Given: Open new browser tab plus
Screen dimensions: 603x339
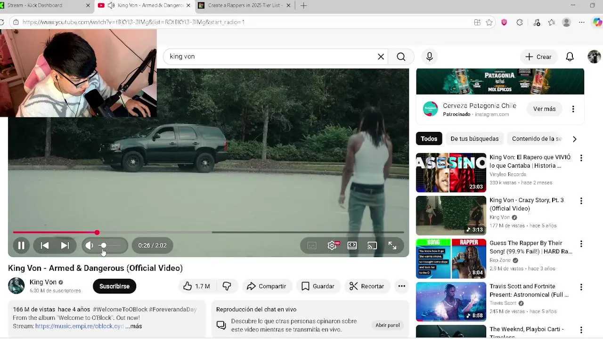Looking at the screenshot, I should (303, 5).
